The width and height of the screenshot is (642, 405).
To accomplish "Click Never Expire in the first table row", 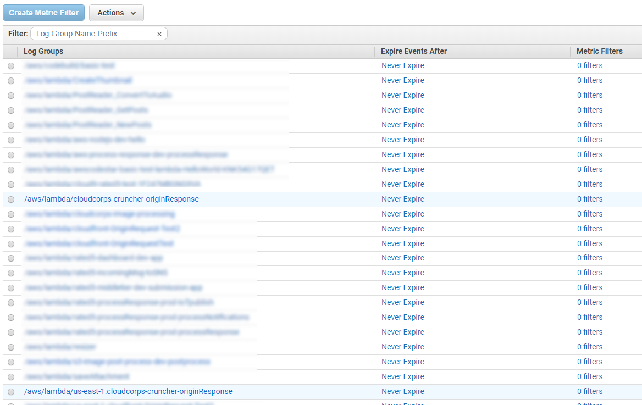I will (403, 65).
